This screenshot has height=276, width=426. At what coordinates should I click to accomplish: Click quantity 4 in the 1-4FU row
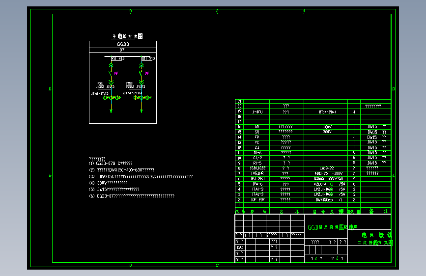coord(354,112)
